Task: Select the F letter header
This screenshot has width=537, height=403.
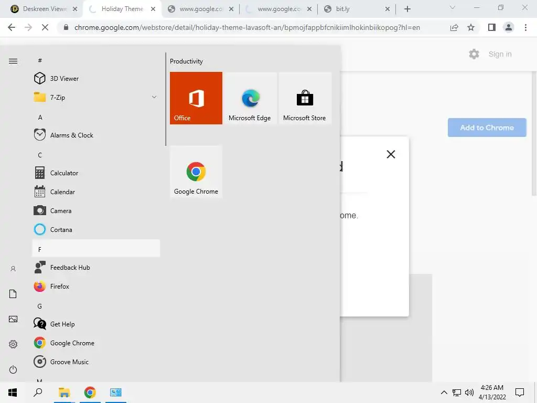Action: click(x=96, y=249)
